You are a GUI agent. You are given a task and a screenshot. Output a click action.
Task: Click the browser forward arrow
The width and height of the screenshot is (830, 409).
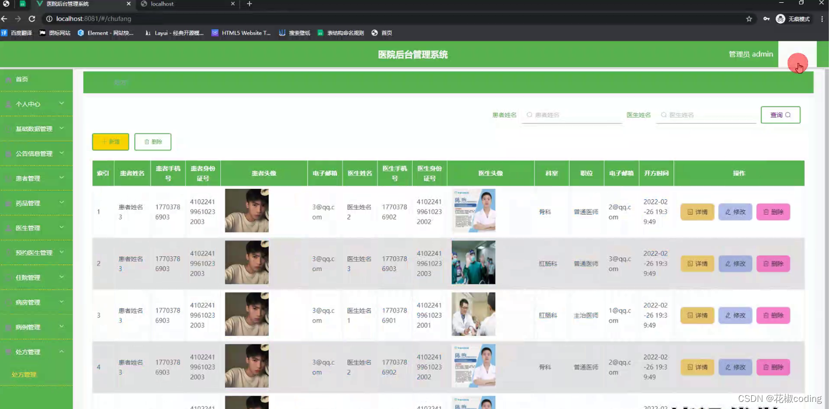point(18,19)
